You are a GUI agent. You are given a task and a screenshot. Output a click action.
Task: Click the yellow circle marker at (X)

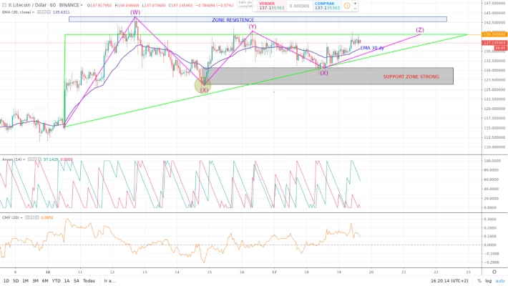point(202,85)
